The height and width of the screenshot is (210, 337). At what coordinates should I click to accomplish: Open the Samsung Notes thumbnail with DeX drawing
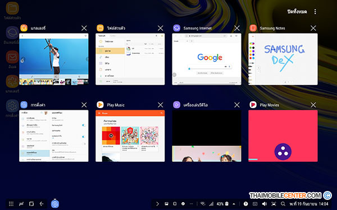click(x=283, y=59)
